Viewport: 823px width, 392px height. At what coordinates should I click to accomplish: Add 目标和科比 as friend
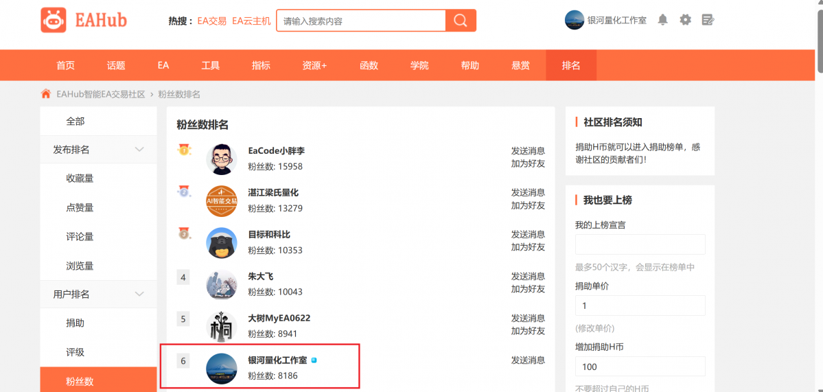528,246
